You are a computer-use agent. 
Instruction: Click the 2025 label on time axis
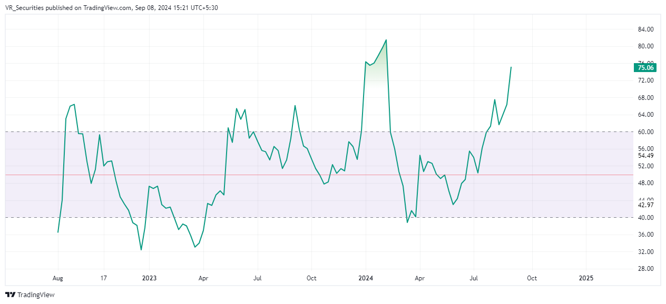(586, 278)
